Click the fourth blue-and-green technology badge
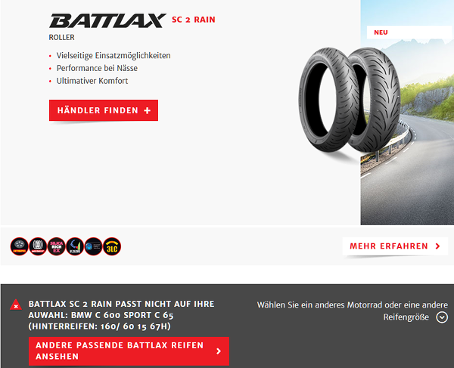Viewport: 454px width, 368px height. tap(75, 246)
